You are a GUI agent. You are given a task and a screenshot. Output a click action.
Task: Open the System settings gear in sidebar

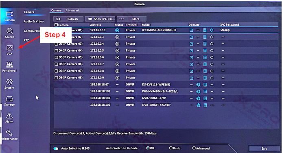click(9, 84)
